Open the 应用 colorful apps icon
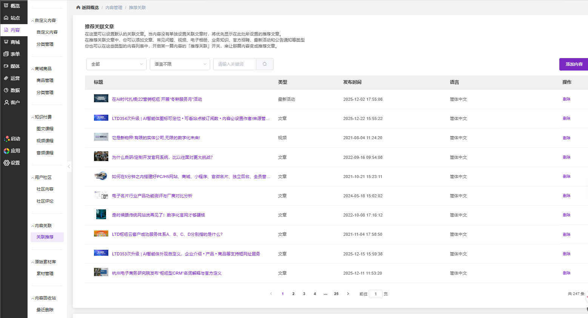This screenshot has width=588, height=318. pyautogui.click(x=12, y=151)
